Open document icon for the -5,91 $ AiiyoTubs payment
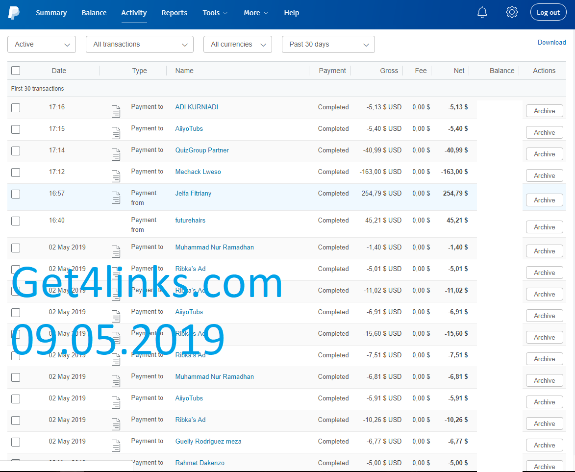575x472 pixels. [x=116, y=402]
